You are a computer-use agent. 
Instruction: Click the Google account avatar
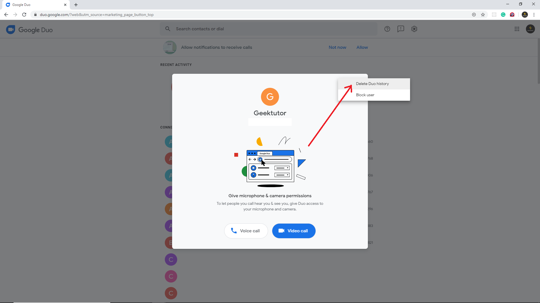(x=530, y=29)
